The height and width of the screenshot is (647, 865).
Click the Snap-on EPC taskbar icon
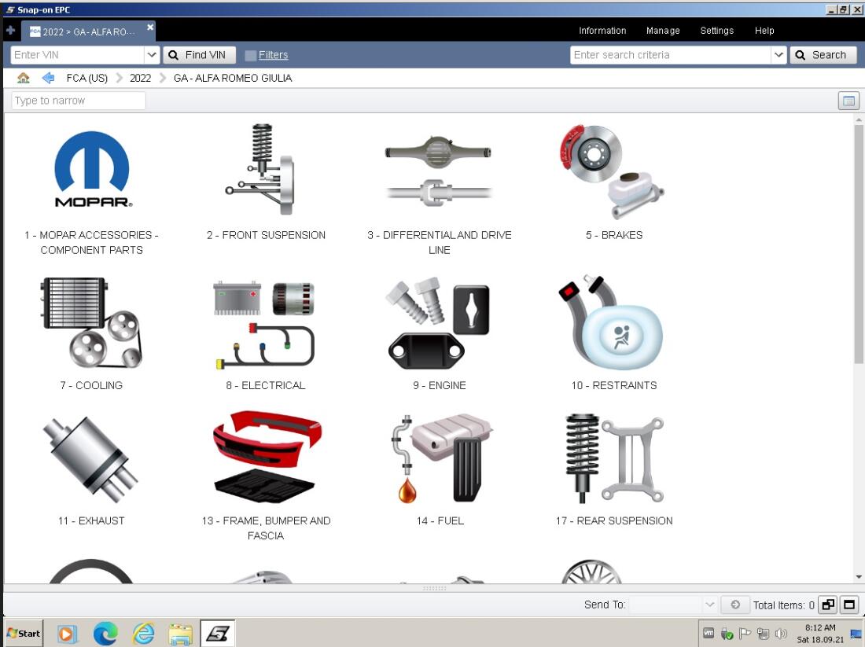(x=217, y=634)
